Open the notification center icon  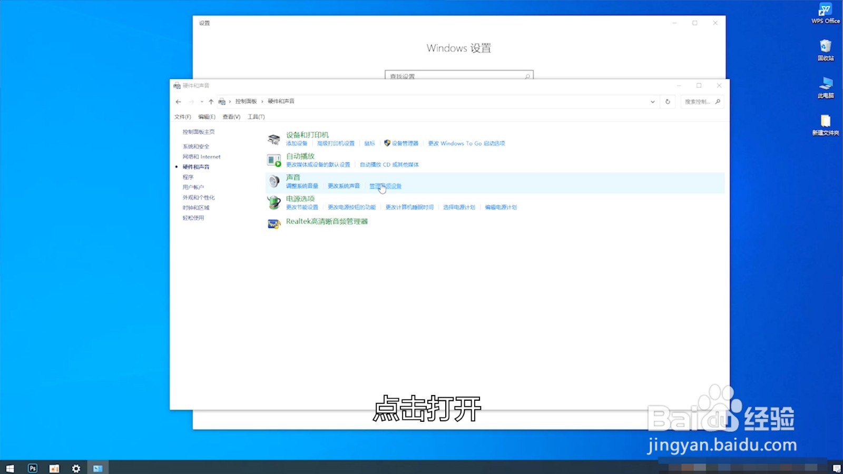(837, 468)
